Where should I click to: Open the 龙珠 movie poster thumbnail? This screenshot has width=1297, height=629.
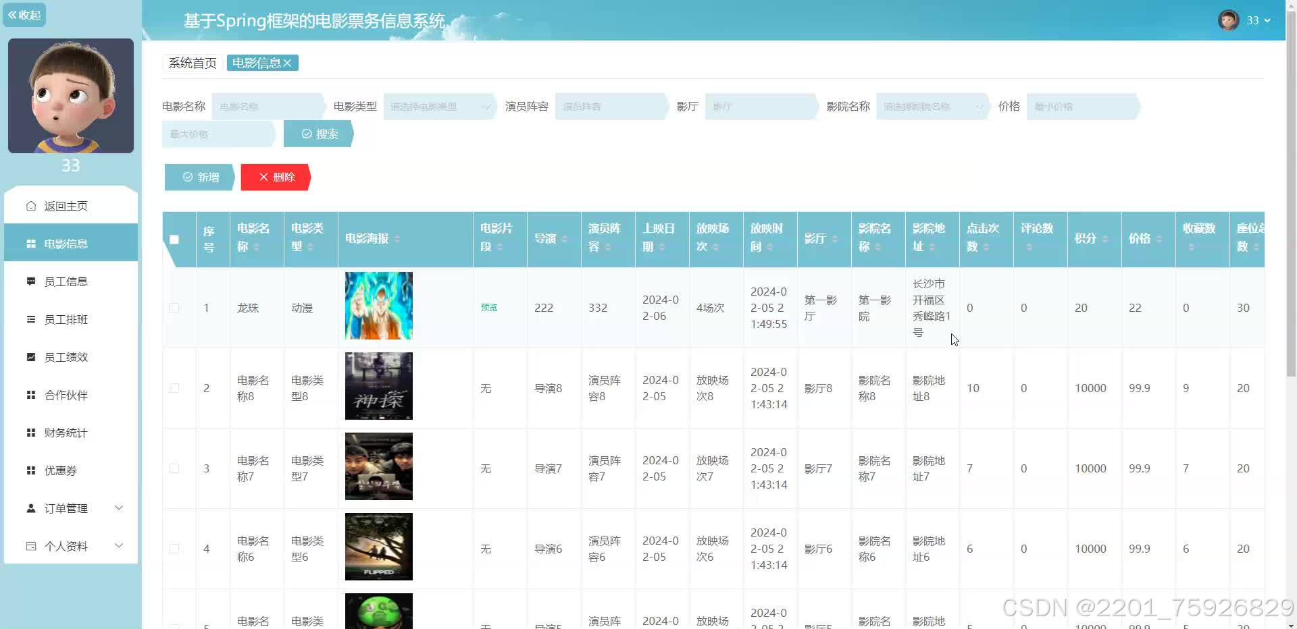[x=379, y=306]
